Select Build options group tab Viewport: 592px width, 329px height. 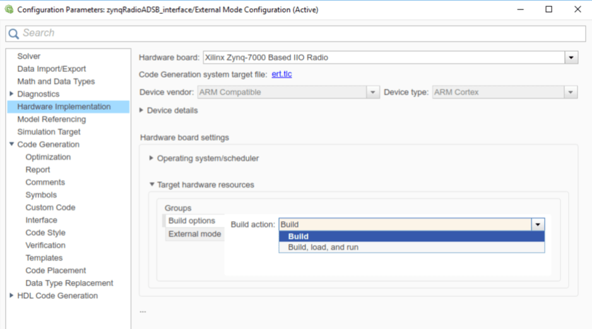[191, 221]
